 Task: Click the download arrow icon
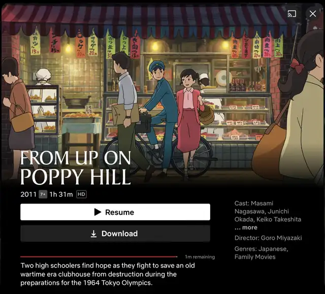[93, 234]
